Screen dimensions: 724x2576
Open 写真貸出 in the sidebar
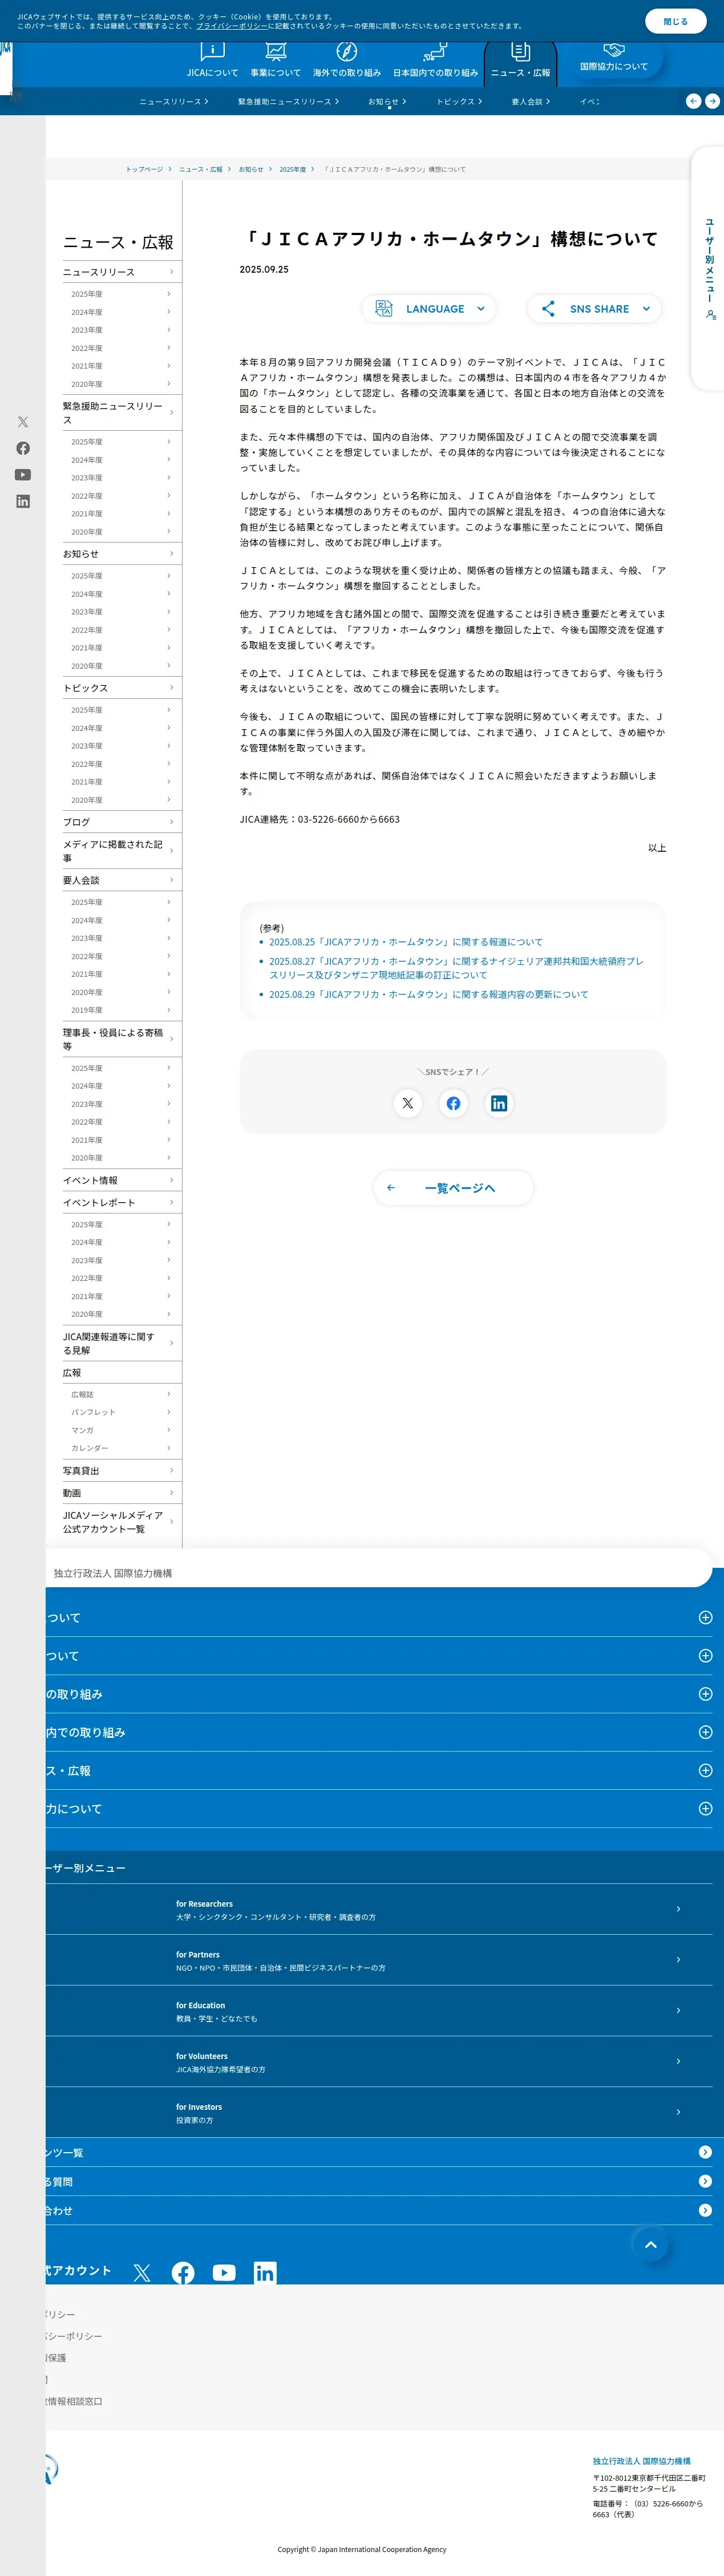tap(121, 1471)
